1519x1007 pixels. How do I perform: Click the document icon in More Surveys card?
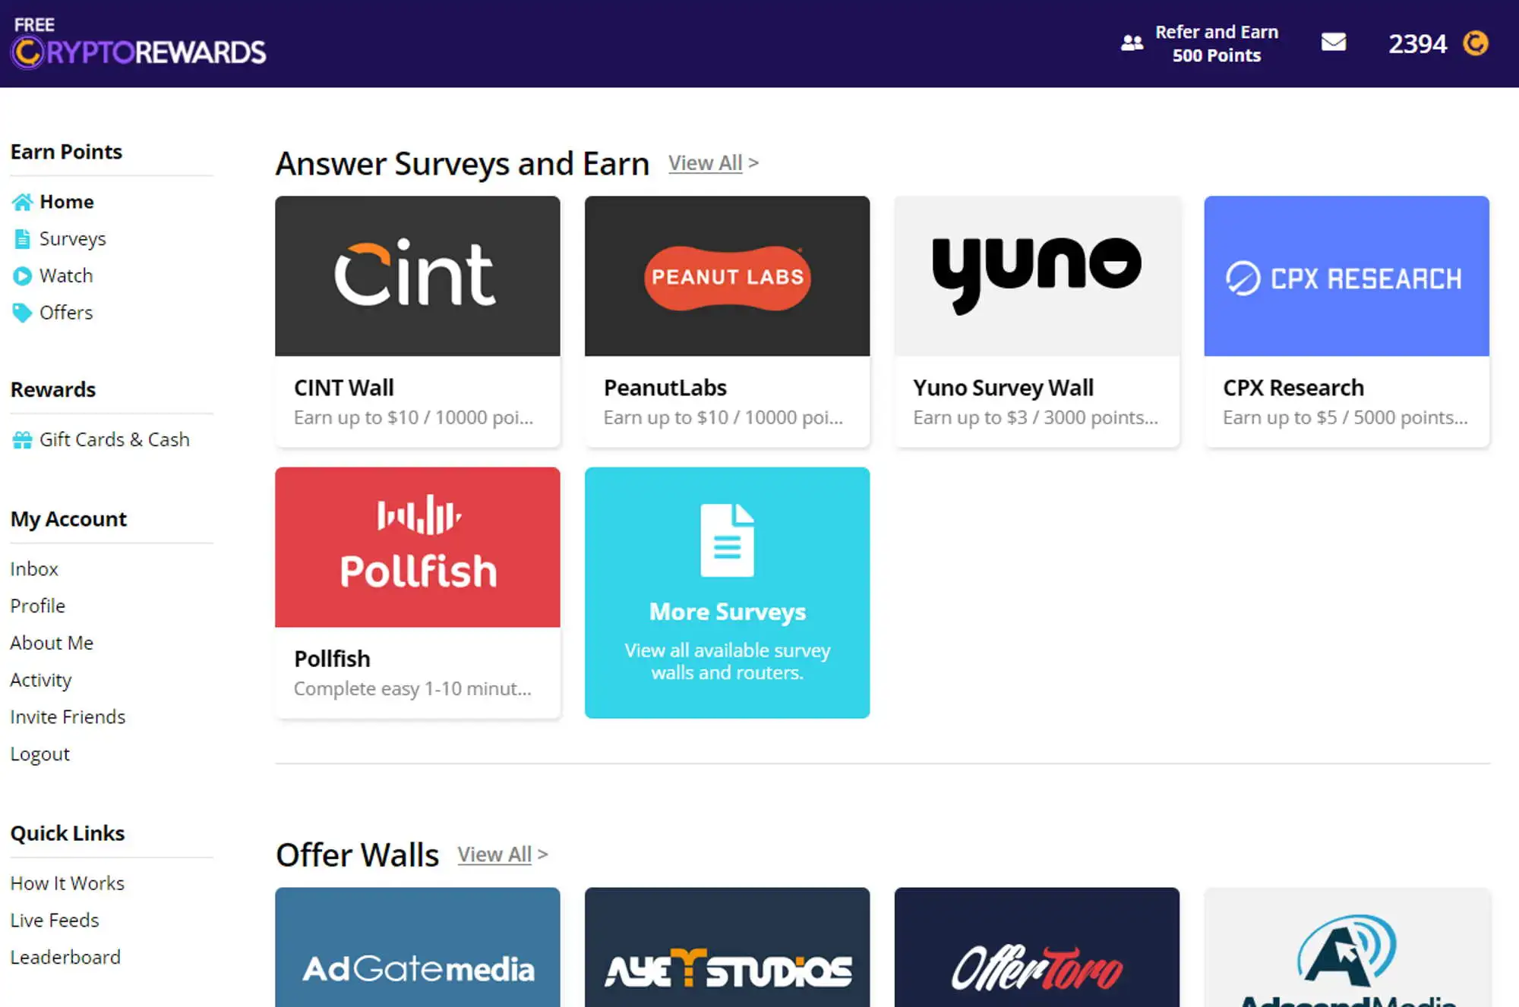pos(727,540)
